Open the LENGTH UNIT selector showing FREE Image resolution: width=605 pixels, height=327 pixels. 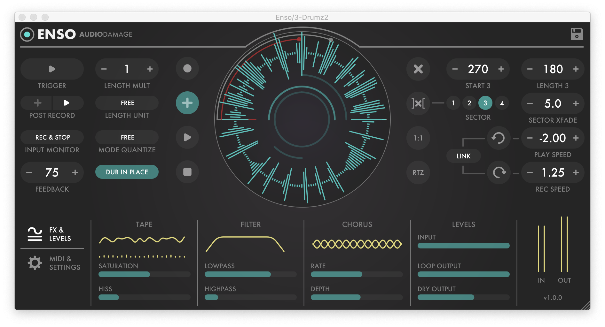[127, 103]
